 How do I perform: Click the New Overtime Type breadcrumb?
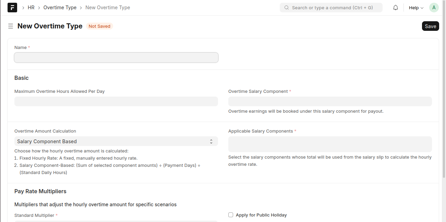pyautogui.click(x=108, y=8)
